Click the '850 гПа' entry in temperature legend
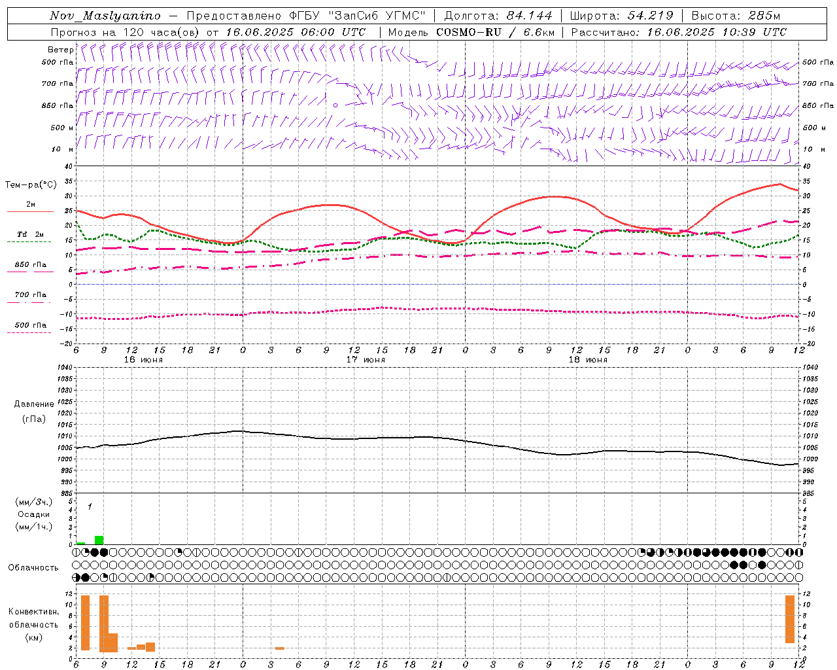The height and width of the screenshot is (670, 837). 31,265
